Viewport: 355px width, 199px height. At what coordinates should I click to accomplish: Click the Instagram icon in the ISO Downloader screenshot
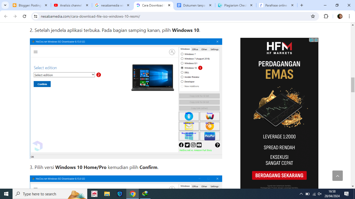(193, 145)
